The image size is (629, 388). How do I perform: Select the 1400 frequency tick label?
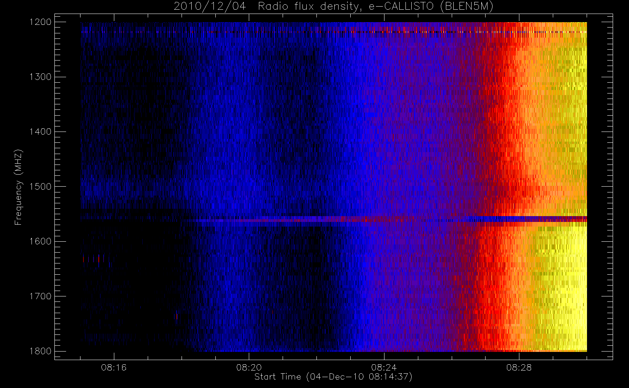click(40, 132)
